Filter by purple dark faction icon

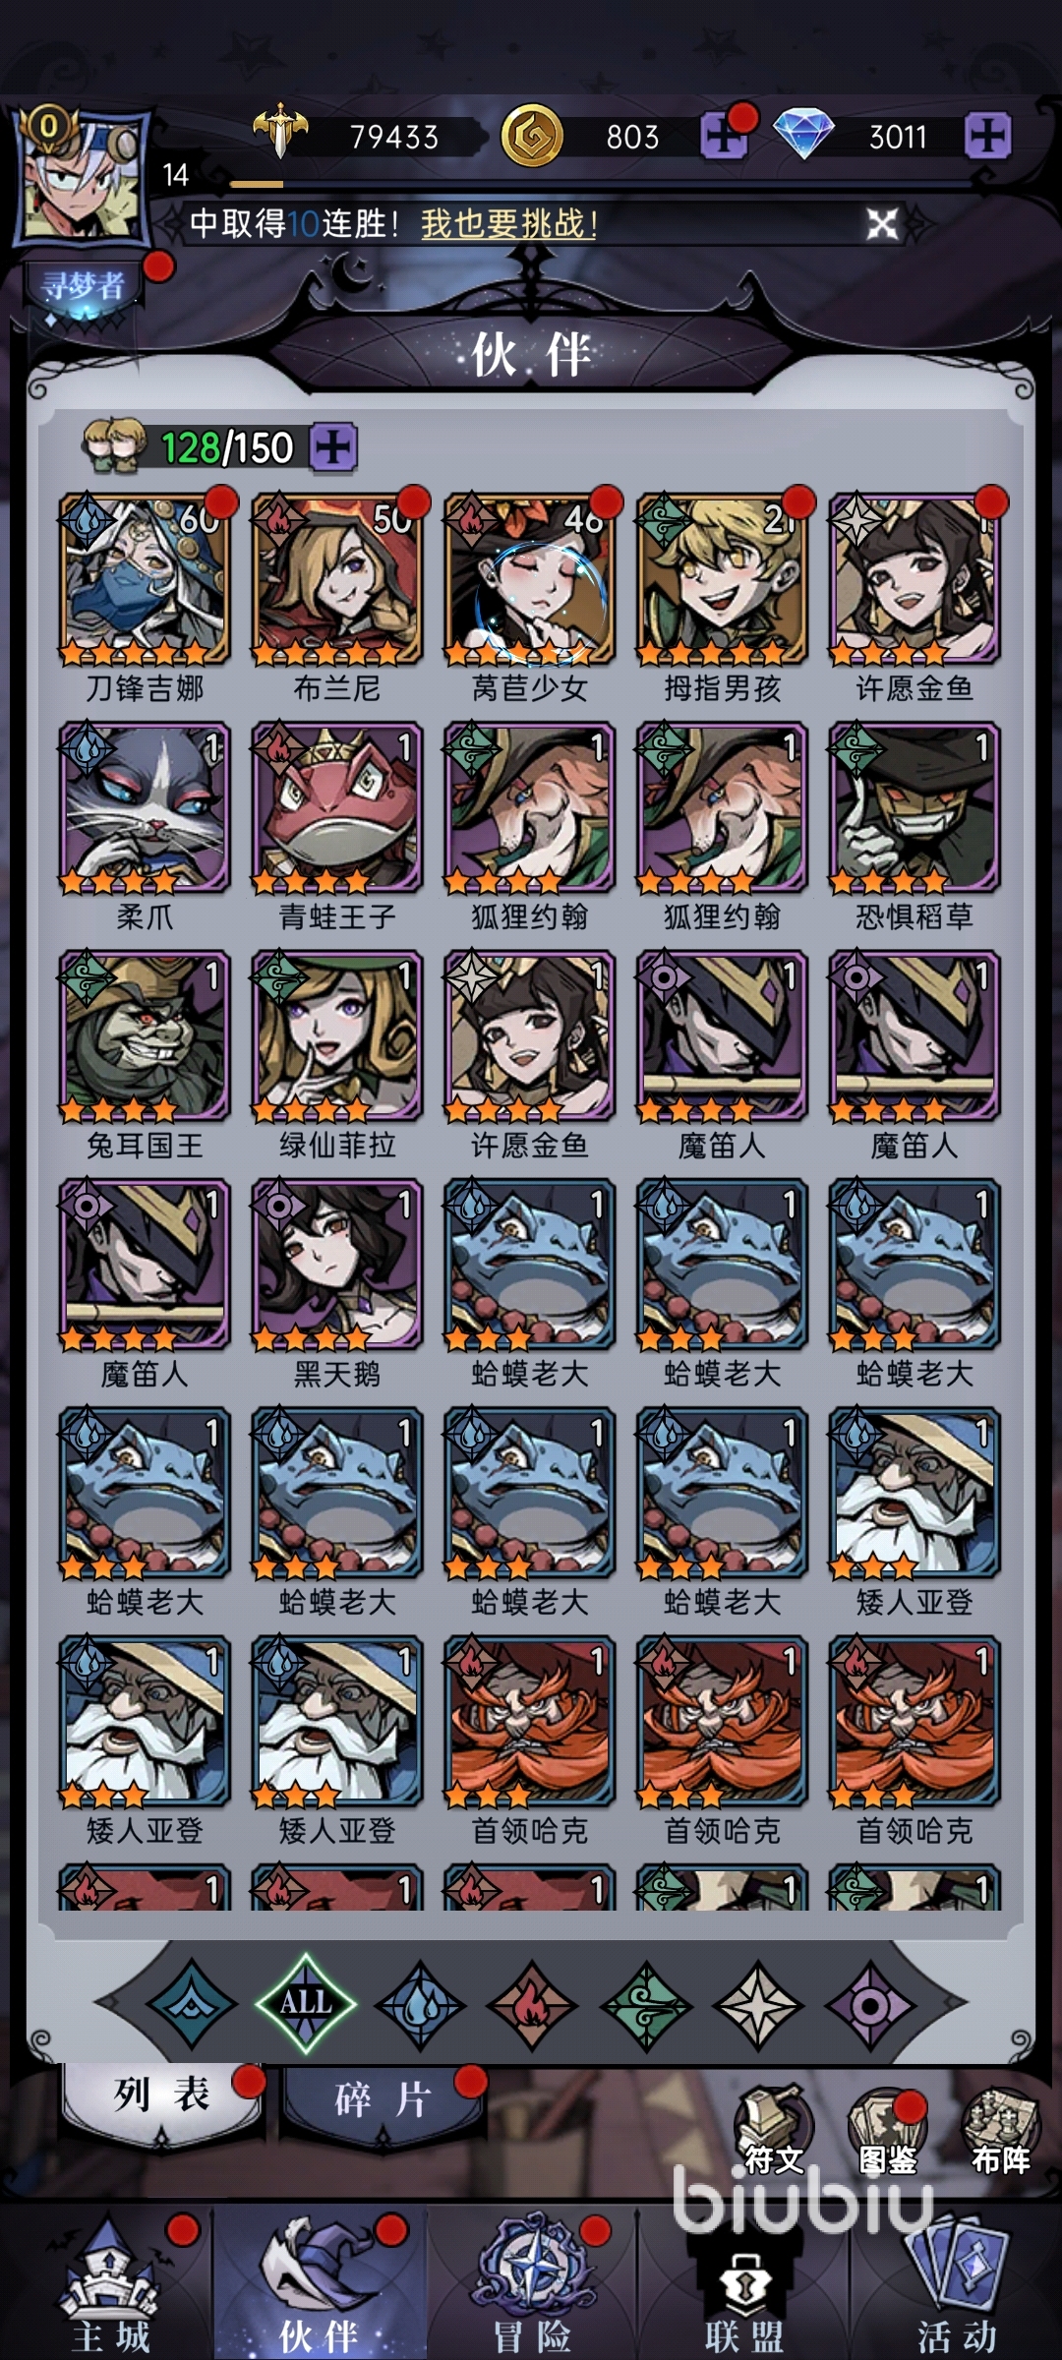click(871, 2005)
